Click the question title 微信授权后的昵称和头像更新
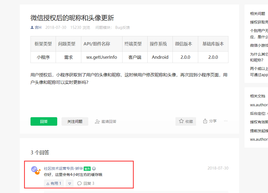Screen dimensions: 268x193 point(72,18)
